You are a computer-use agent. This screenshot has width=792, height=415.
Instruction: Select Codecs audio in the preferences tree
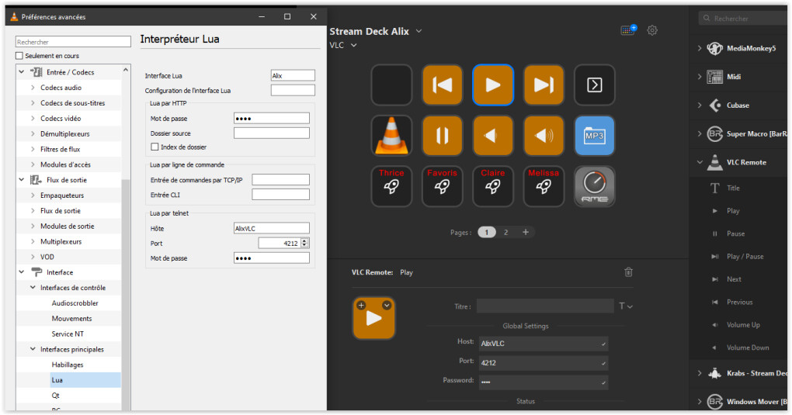(x=61, y=88)
